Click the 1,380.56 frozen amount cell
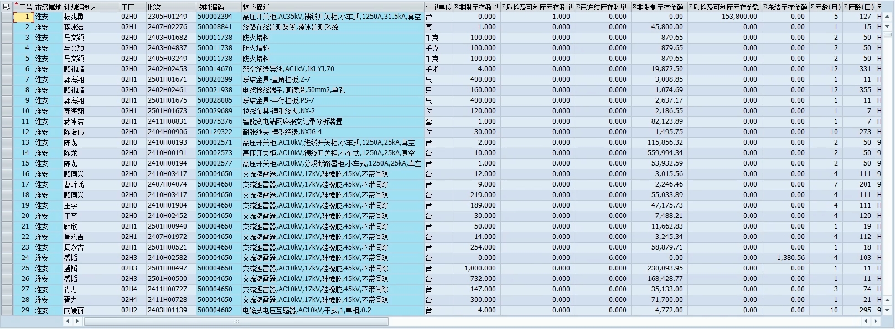 785,258
